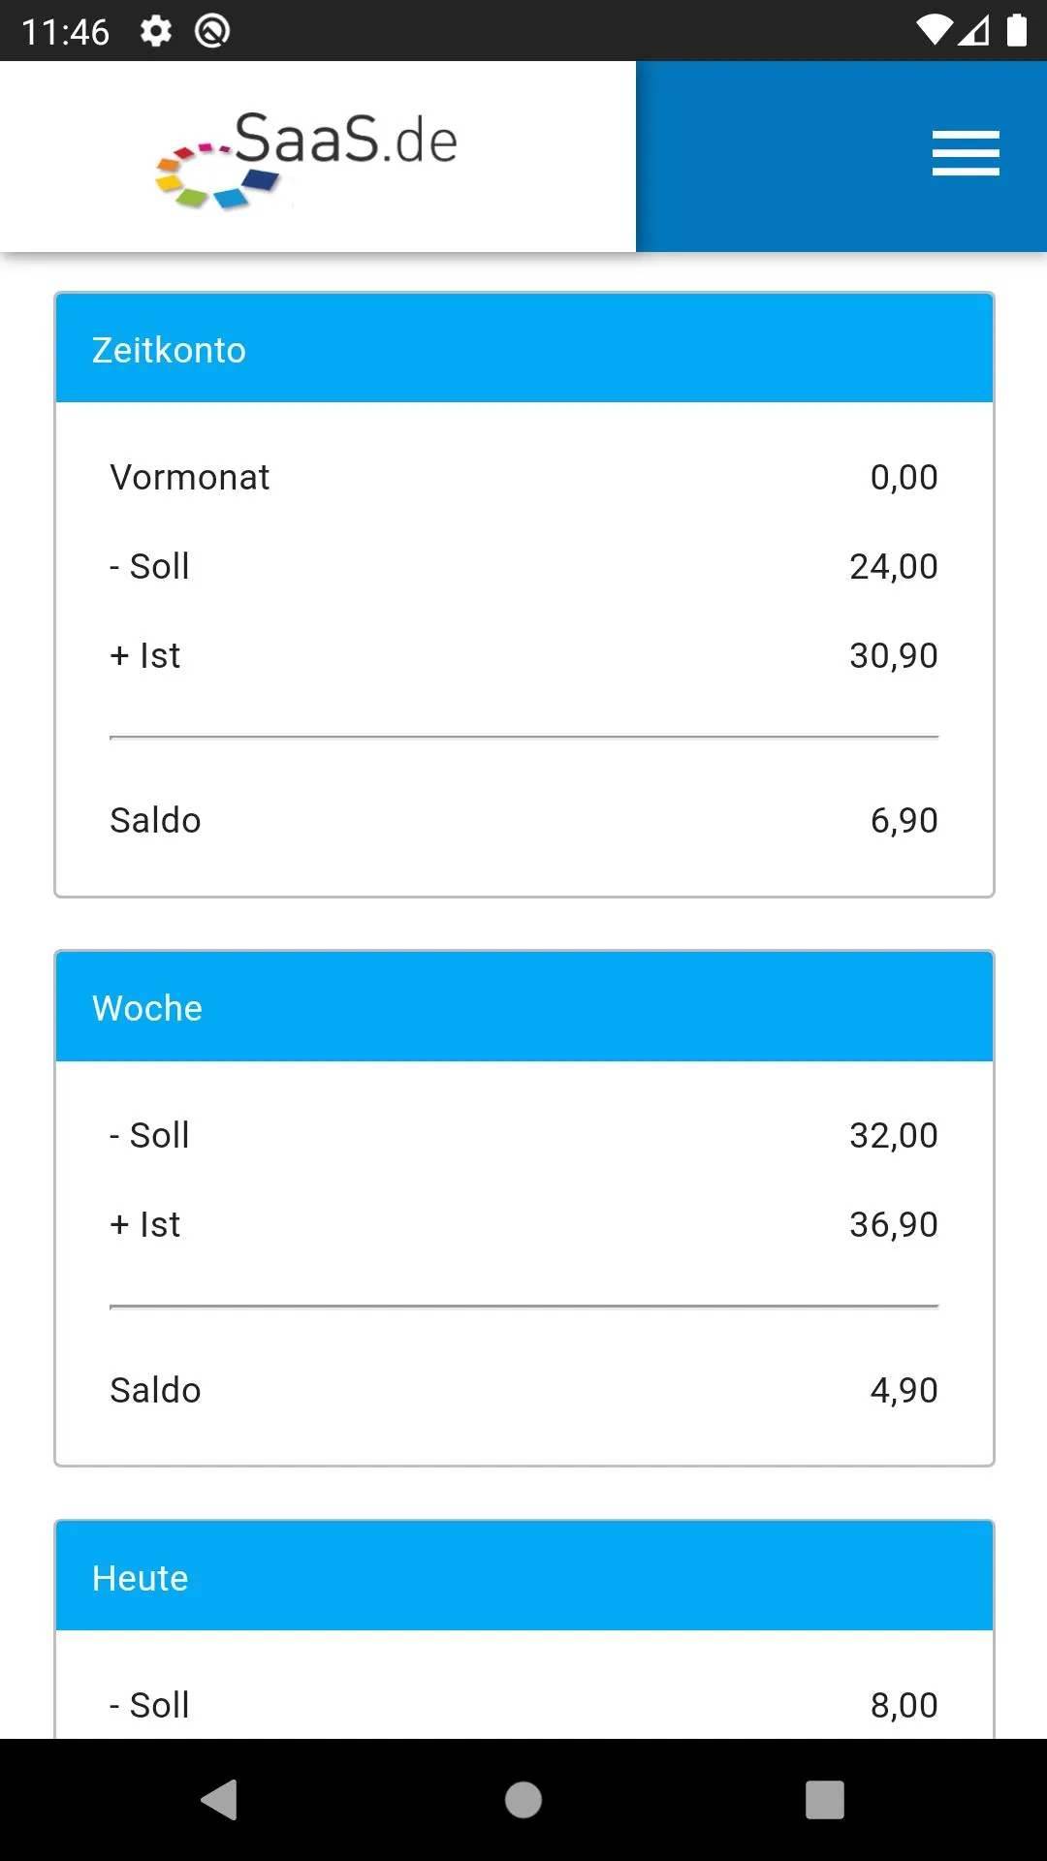The image size is (1047, 1861).
Task: Tap the SaaS.de logo
Action: tap(306, 158)
